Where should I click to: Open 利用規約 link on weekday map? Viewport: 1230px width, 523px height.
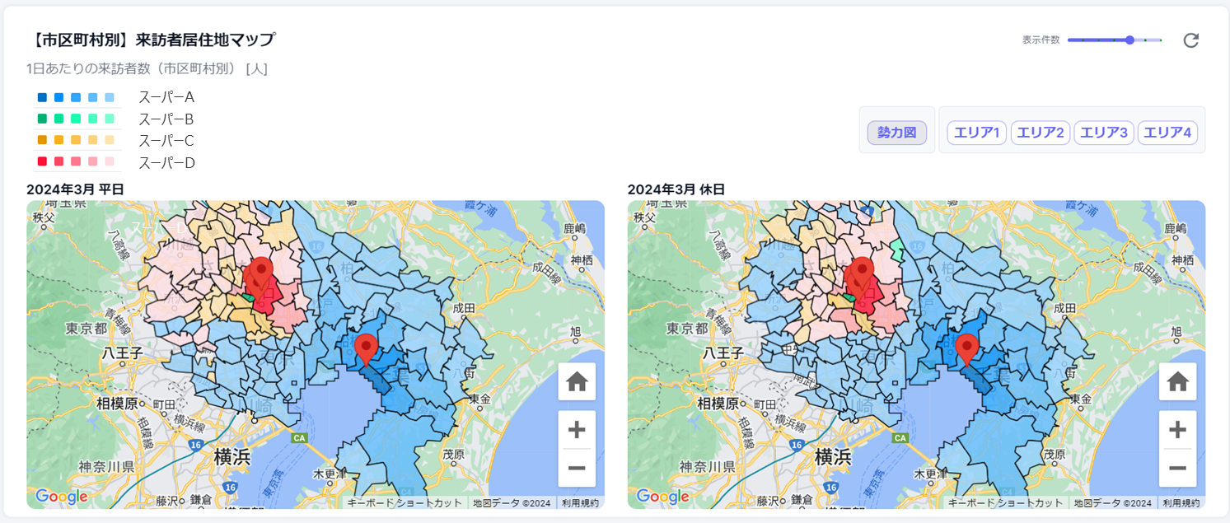581,502
